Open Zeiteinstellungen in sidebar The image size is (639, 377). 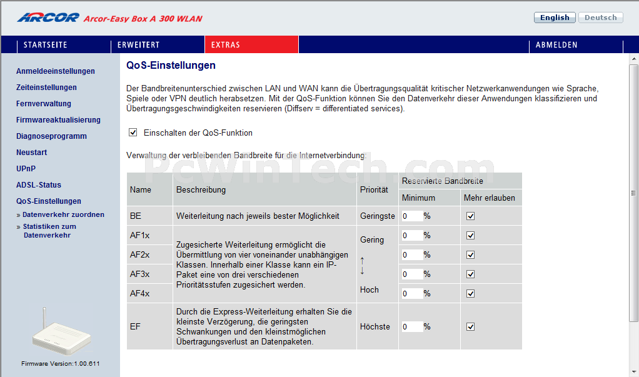point(46,88)
